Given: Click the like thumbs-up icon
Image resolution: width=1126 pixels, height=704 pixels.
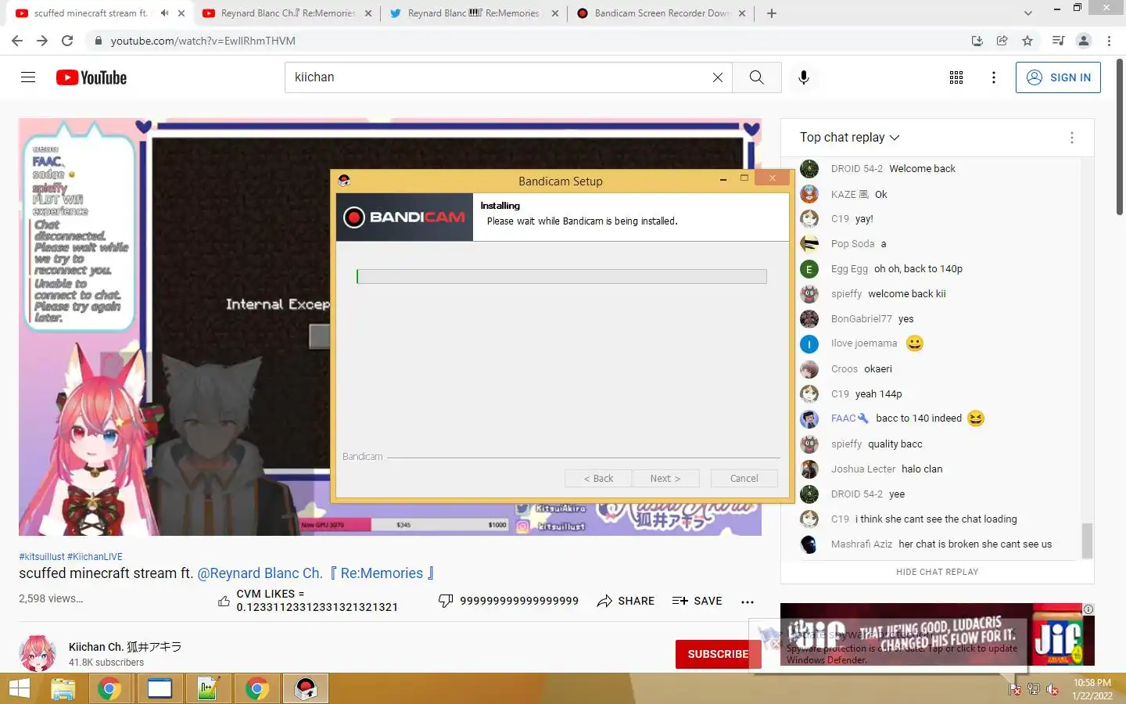Looking at the screenshot, I should tap(224, 601).
